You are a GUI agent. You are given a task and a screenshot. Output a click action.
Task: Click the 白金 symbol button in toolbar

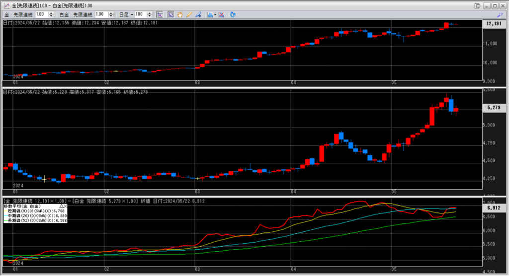64,15
